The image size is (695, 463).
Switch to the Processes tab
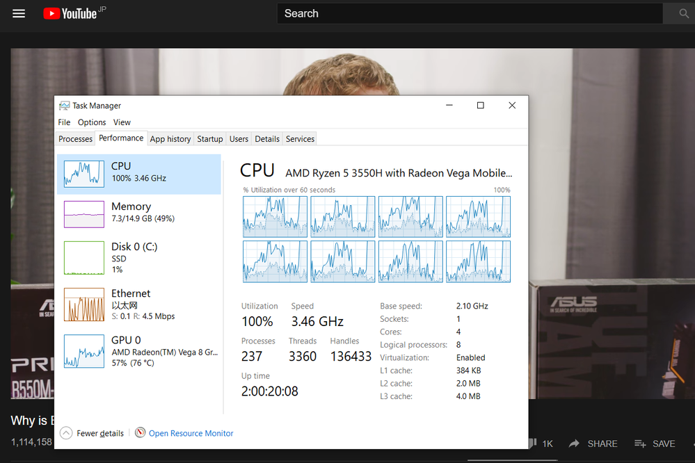click(75, 138)
